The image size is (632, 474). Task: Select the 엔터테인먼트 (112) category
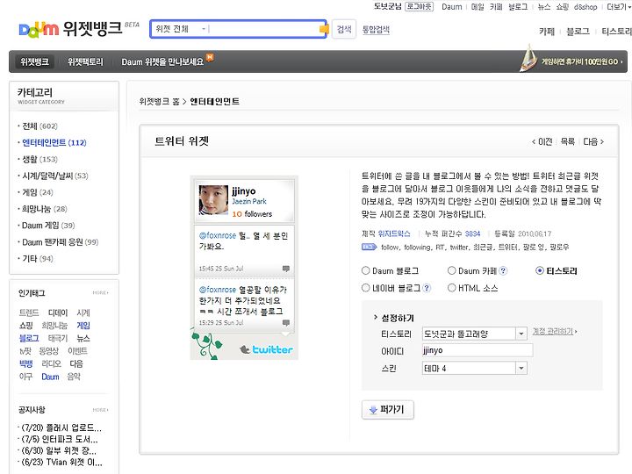pos(54,143)
